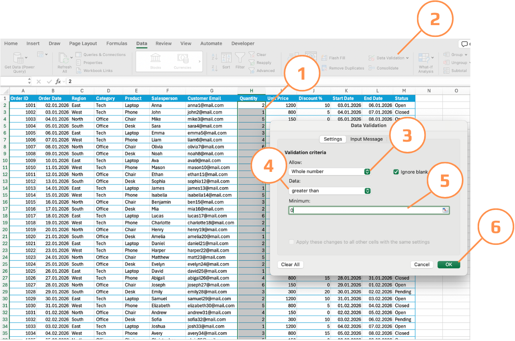This screenshot has height=341, width=515.
Task: Run Flash Fill
Action: pos(333,58)
